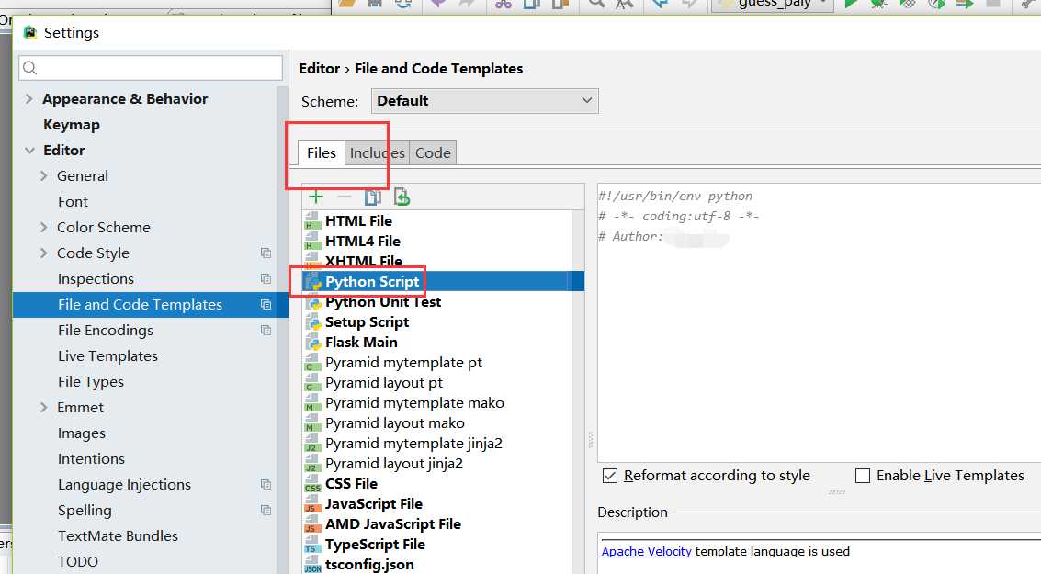Screen dimensions: 1041x574
Task: Click the Setup Script Python icon
Action: point(312,321)
